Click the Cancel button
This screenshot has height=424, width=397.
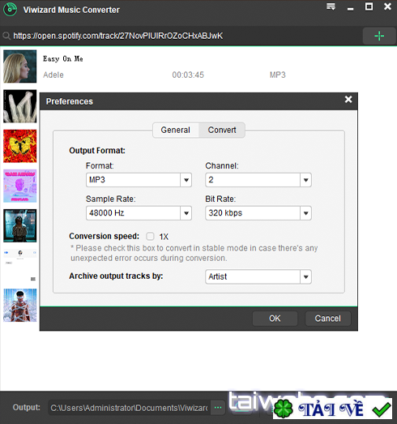click(328, 319)
